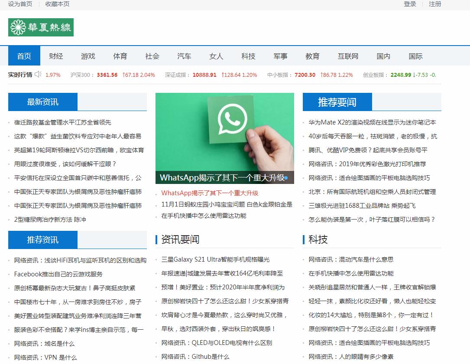Click the 華夏熱線 site logo
This screenshot has height=364, width=470.
41,27
